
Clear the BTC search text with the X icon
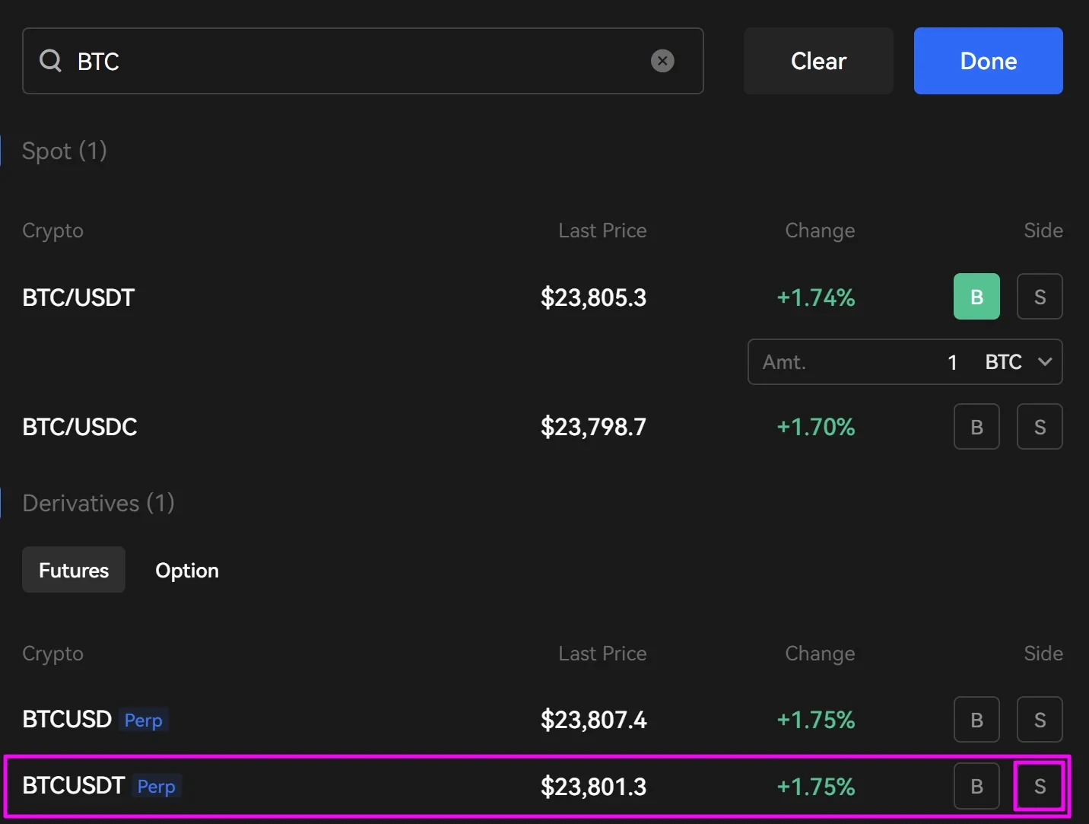pos(662,61)
